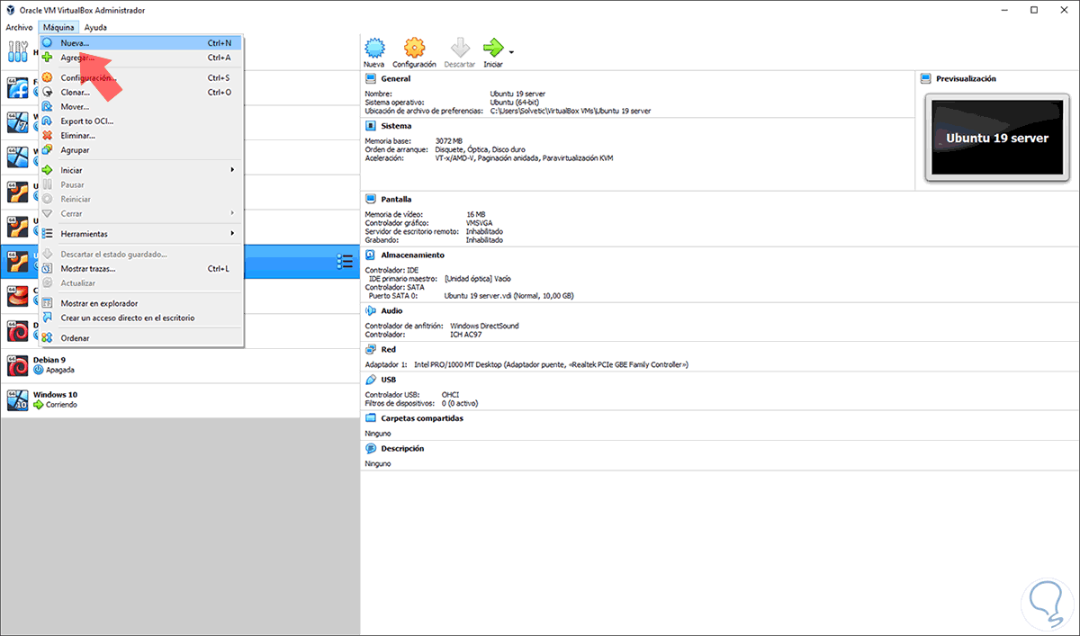The image size is (1080, 636).
Task: Click the Ordenar menu icon
Action: pos(48,337)
